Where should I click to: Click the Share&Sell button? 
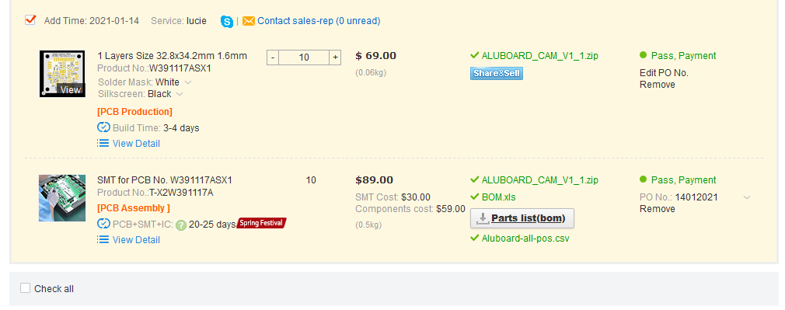[x=497, y=74]
